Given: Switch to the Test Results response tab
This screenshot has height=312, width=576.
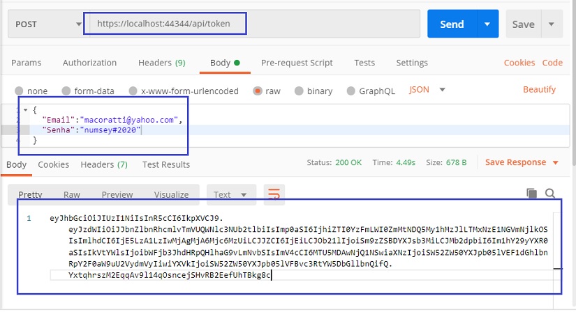Looking at the screenshot, I should click(165, 164).
